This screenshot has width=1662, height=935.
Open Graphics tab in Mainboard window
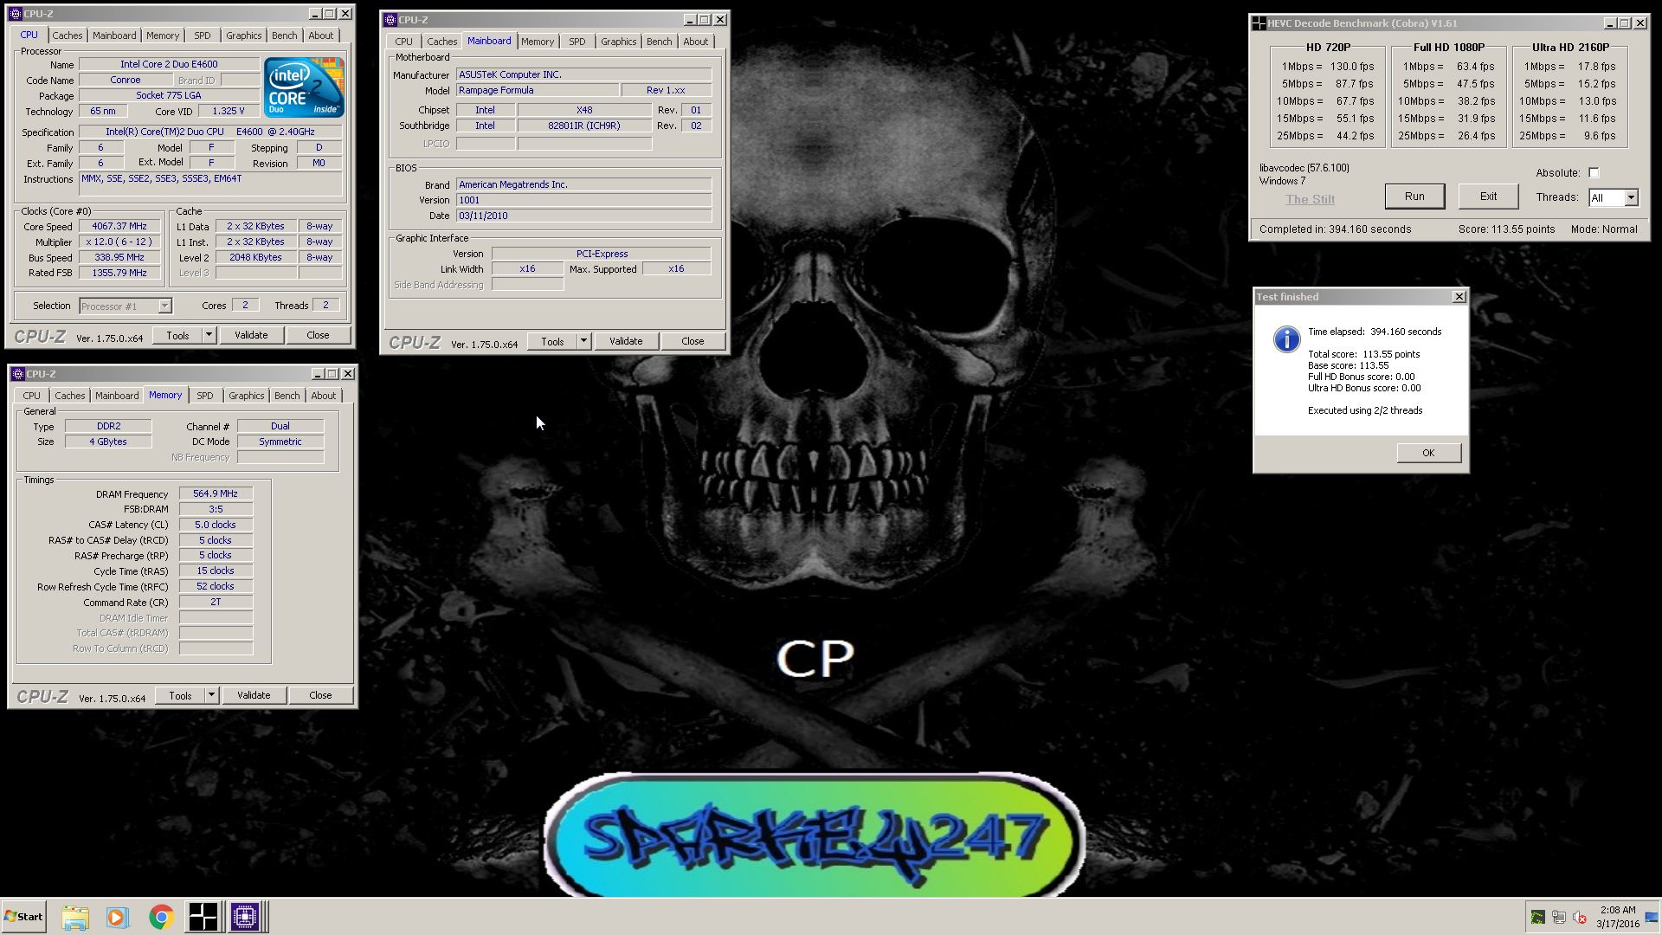618,42
